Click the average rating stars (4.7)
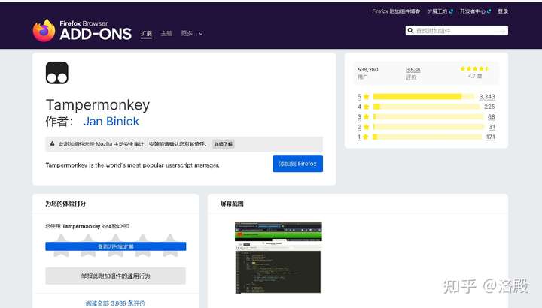542x308 pixels. [474, 68]
